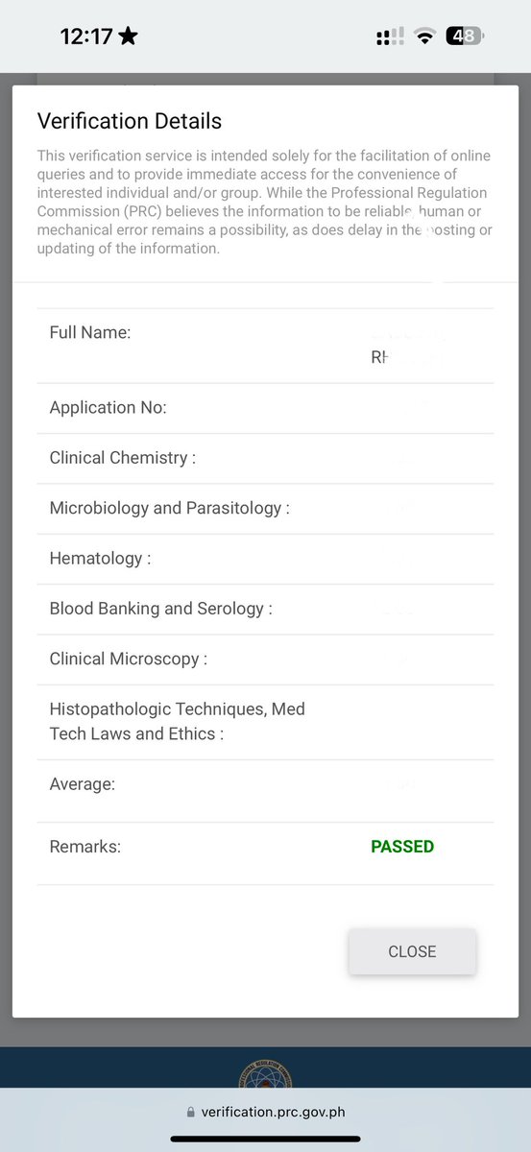Tap the Hematology score row
Screen dimensions: 531x1152
(x=265, y=559)
